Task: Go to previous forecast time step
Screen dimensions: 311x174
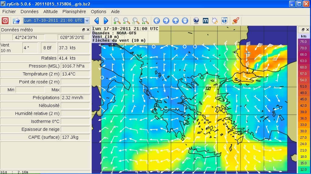Action: [97, 21]
